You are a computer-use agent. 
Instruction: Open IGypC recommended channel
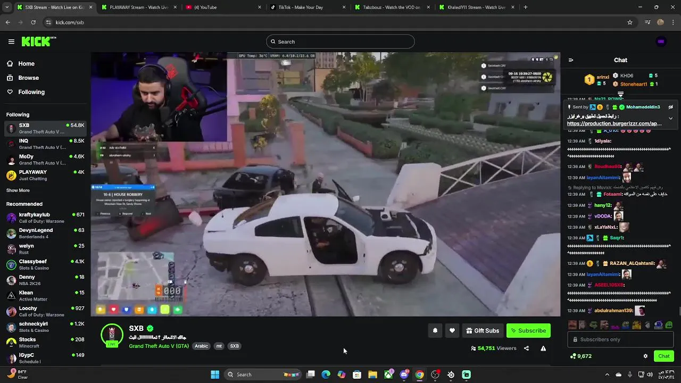(45, 357)
